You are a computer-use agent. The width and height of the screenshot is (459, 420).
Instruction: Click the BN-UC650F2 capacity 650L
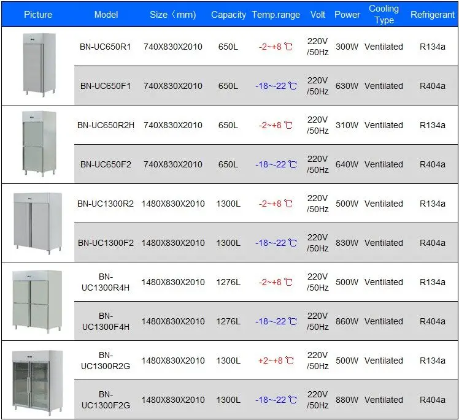click(x=228, y=164)
